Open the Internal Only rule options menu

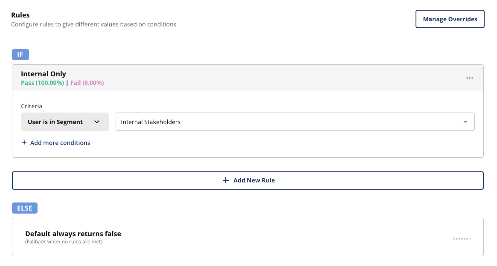pos(470,78)
